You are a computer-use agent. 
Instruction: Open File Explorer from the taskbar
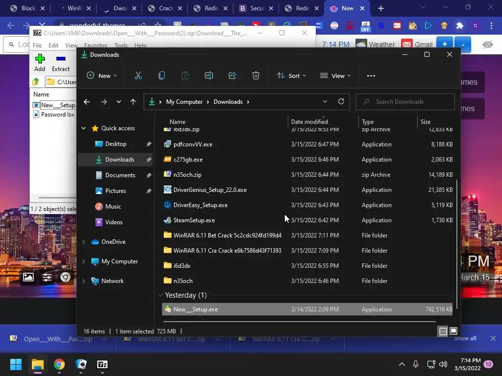(x=37, y=364)
